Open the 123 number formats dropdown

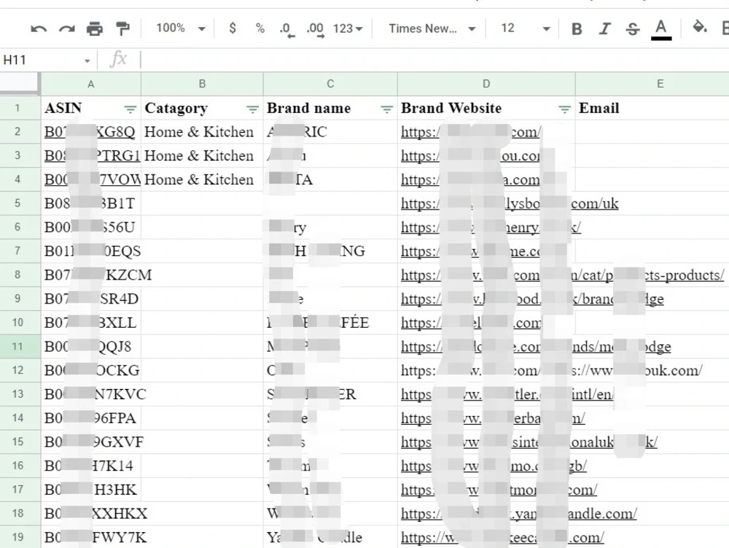point(347,29)
